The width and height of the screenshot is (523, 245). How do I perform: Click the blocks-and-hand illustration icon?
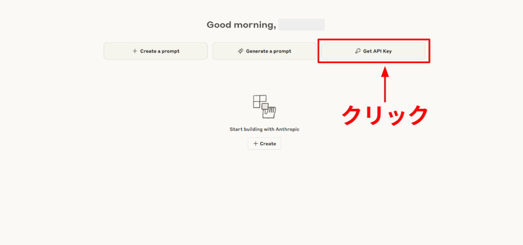[265, 107]
